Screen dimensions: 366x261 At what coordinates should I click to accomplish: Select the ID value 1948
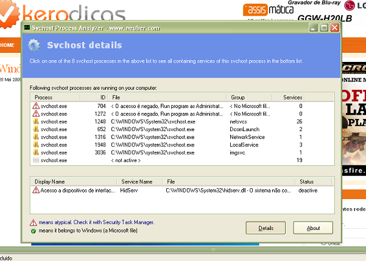[100, 144]
